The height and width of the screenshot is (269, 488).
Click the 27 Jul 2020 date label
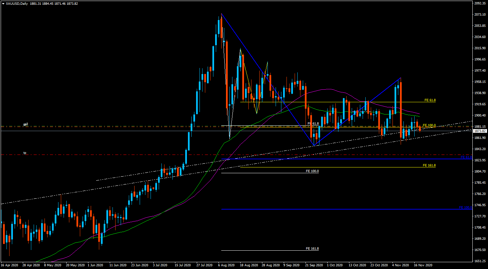click(x=204, y=265)
